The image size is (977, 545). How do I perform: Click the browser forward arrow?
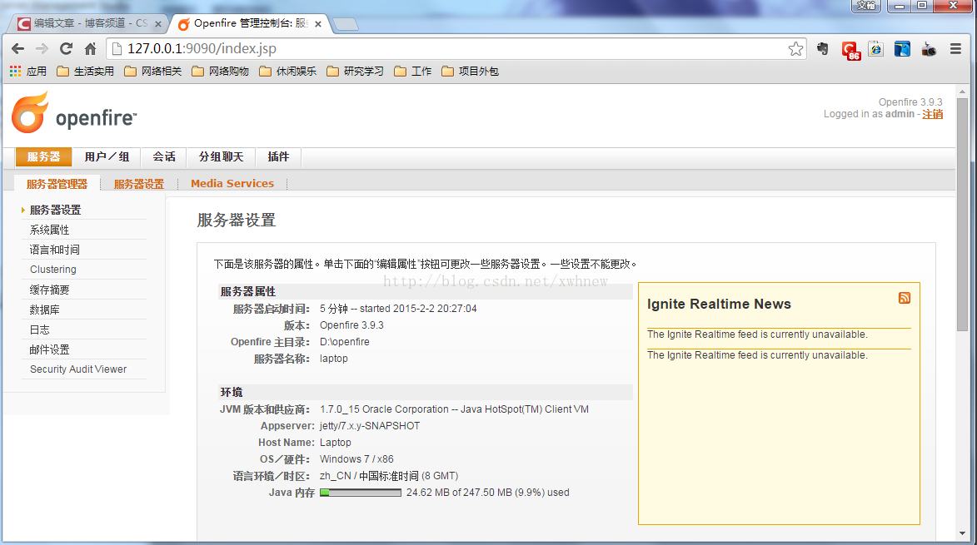[42, 48]
